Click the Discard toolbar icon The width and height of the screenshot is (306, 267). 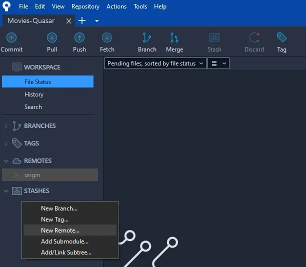(x=254, y=37)
